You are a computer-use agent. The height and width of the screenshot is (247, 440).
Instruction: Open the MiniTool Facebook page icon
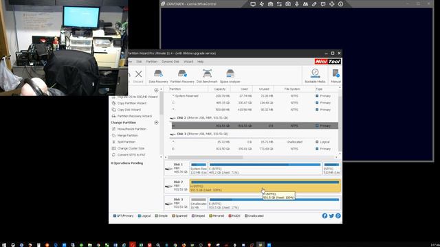(324, 215)
